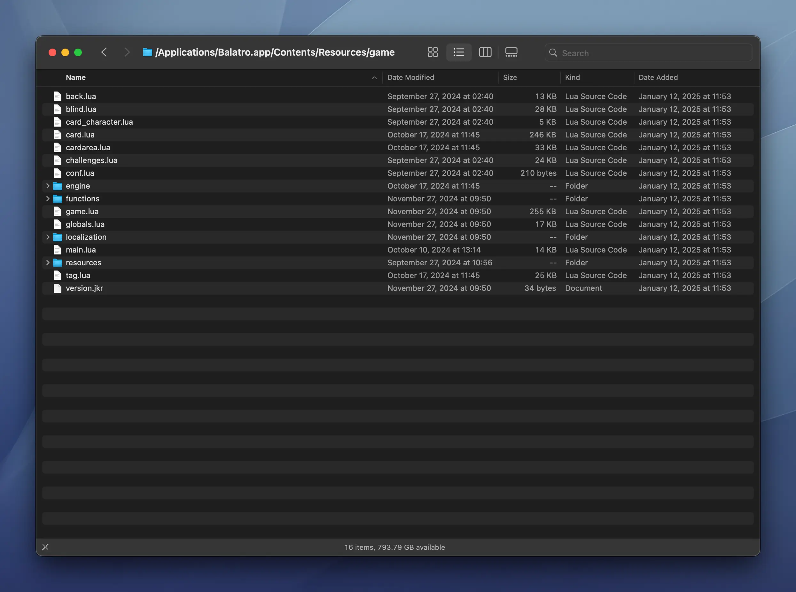Select the game.lua file name
Image resolution: width=796 pixels, height=592 pixels.
pos(82,211)
